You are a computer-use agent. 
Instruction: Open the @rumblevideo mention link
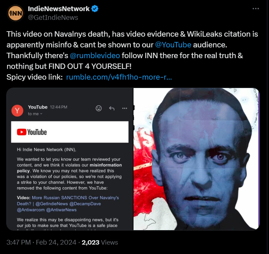pos(95,55)
